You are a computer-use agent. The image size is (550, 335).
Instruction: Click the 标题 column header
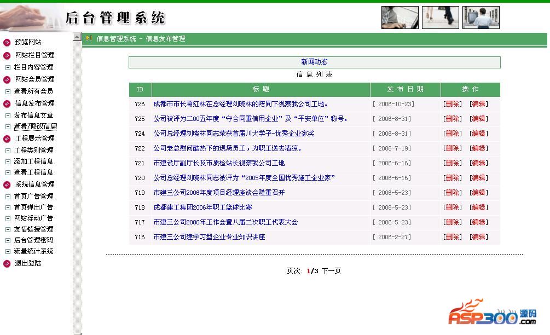tap(261, 89)
